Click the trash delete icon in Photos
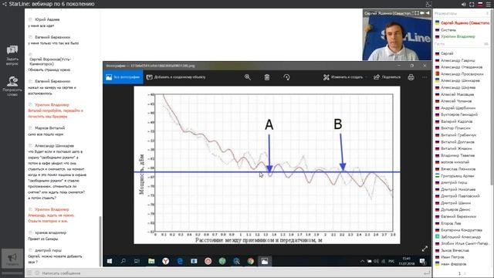Screen dimensions: 494x278 (267, 77)
